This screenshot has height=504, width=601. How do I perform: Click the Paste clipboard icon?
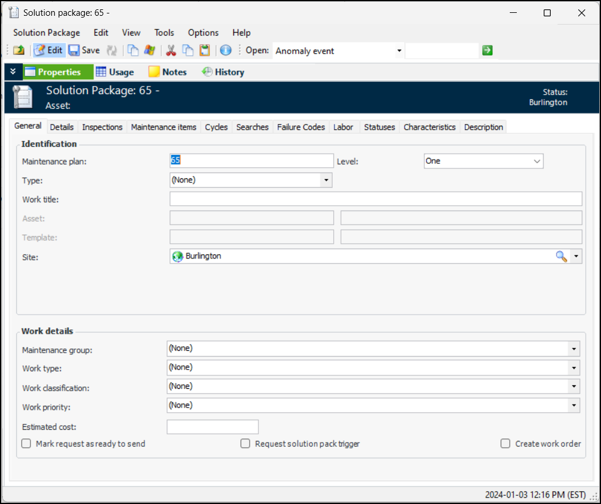pos(205,51)
